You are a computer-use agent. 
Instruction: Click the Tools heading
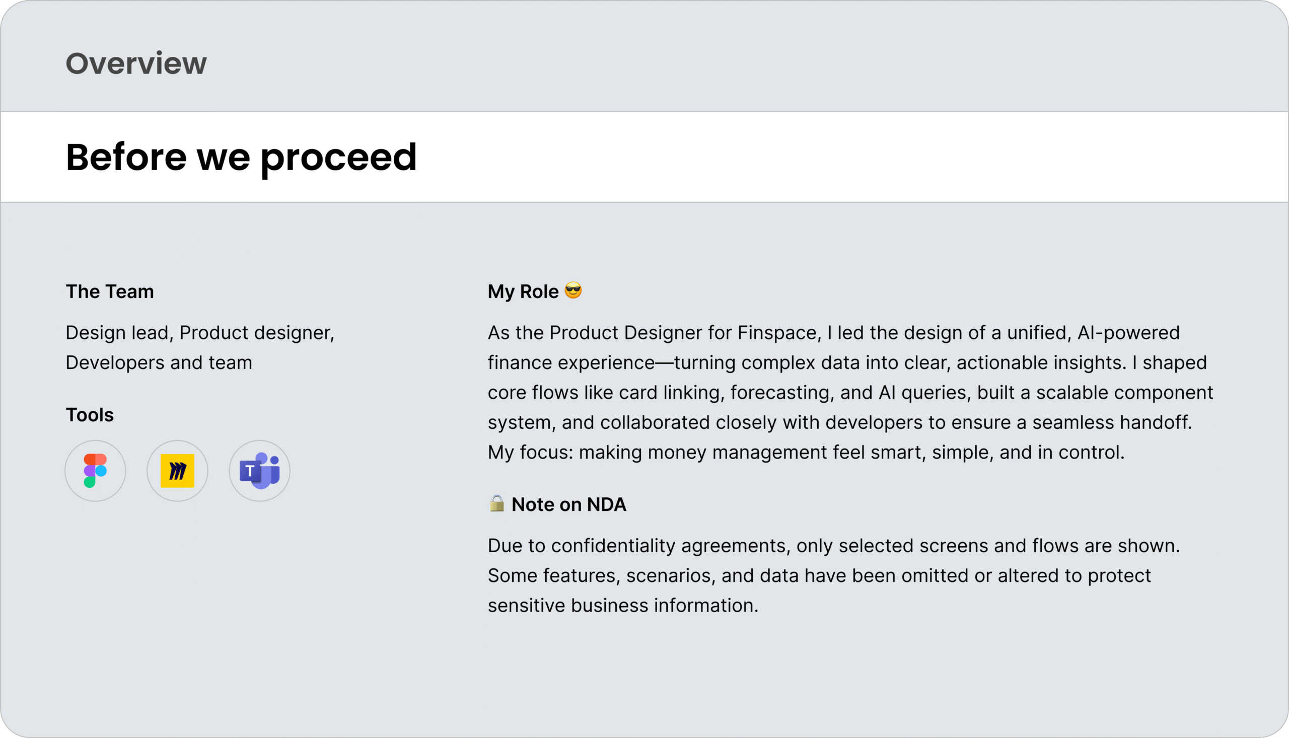pyautogui.click(x=90, y=415)
